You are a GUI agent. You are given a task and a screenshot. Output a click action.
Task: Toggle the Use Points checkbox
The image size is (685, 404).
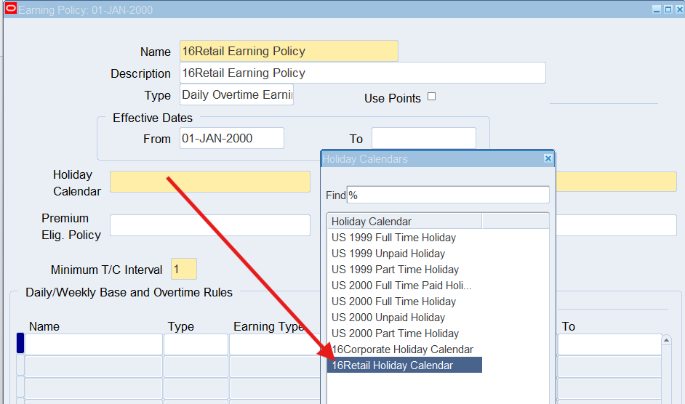(431, 97)
